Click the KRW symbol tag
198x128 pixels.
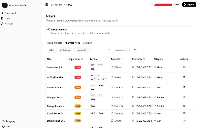tap(93, 113)
